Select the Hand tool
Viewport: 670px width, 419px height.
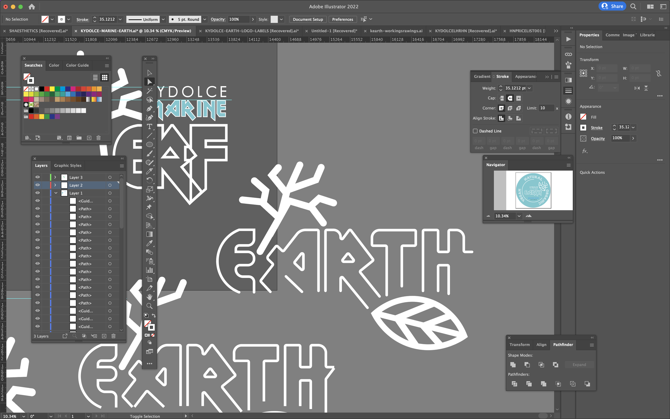point(150,297)
